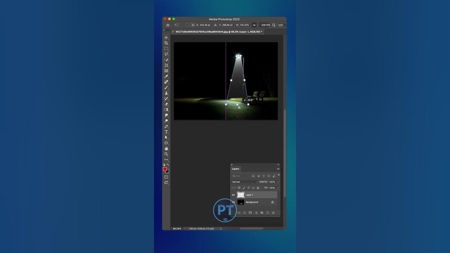Toggle maintain aspect ratio link

pyautogui.click(x=254, y=25)
